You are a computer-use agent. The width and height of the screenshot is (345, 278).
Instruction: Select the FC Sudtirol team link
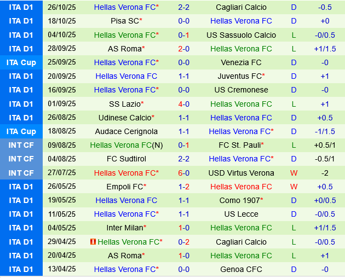tap(126, 159)
